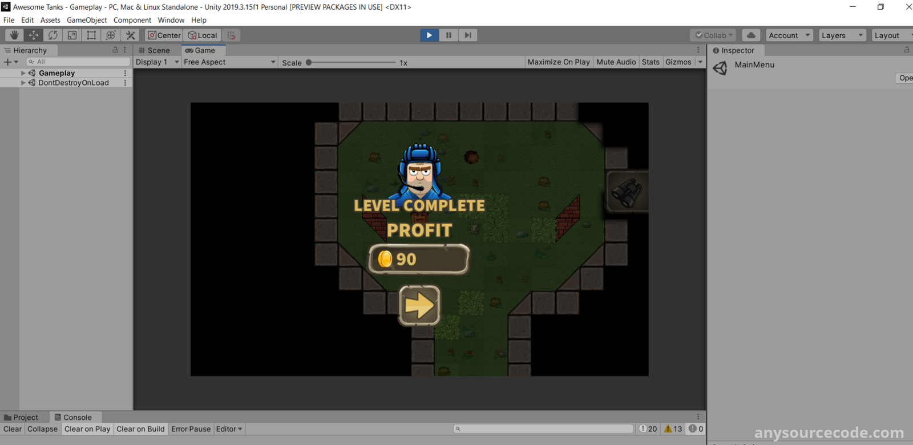
Task: Open the GameObject menu
Action: pos(87,20)
